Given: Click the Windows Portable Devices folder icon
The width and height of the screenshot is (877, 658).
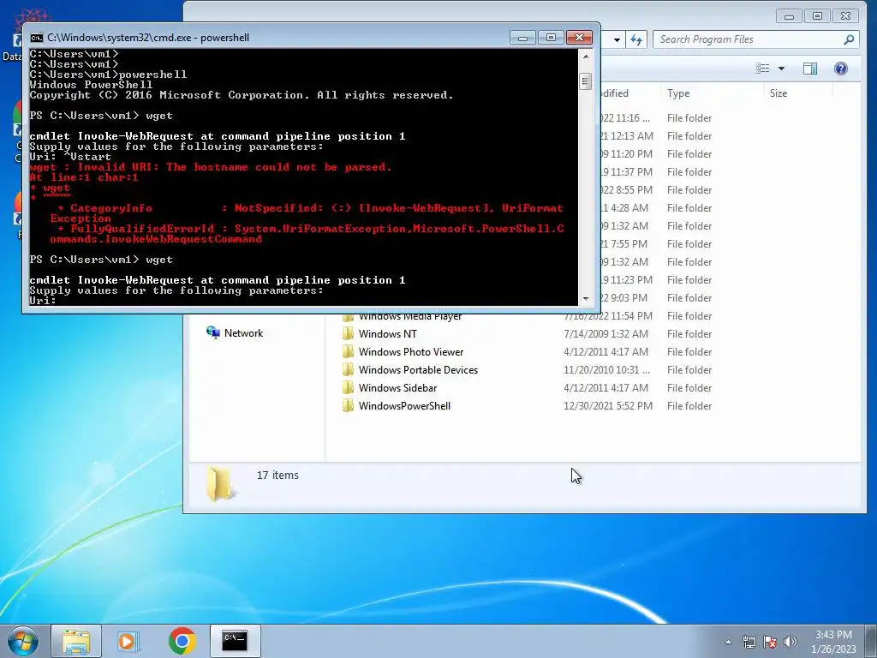Looking at the screenshot, I should [x=348, y=370].
